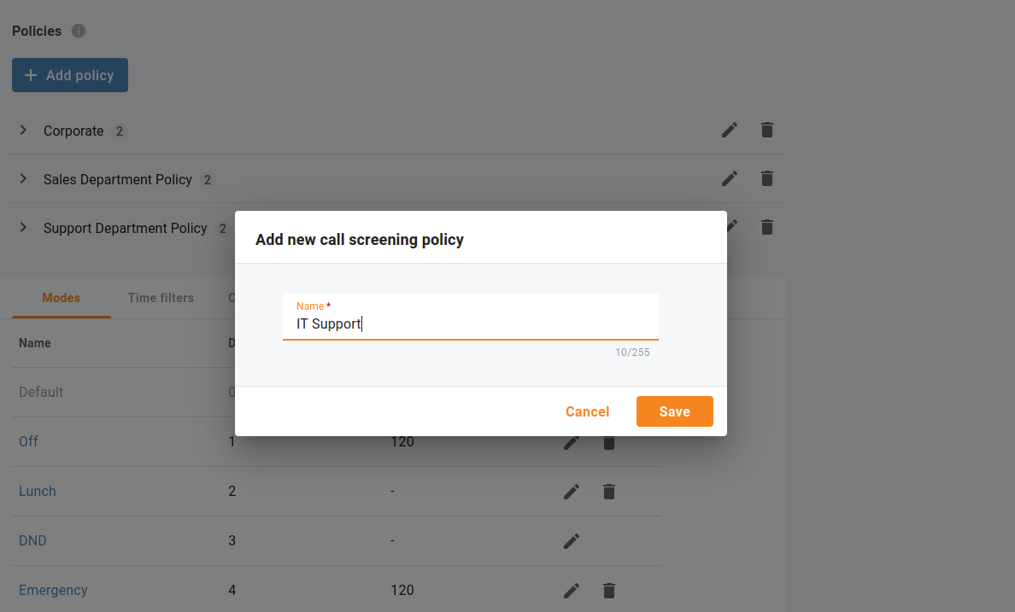Edit the Emergency mode
Screen dimensions: 1015x612
pos(572,591)
